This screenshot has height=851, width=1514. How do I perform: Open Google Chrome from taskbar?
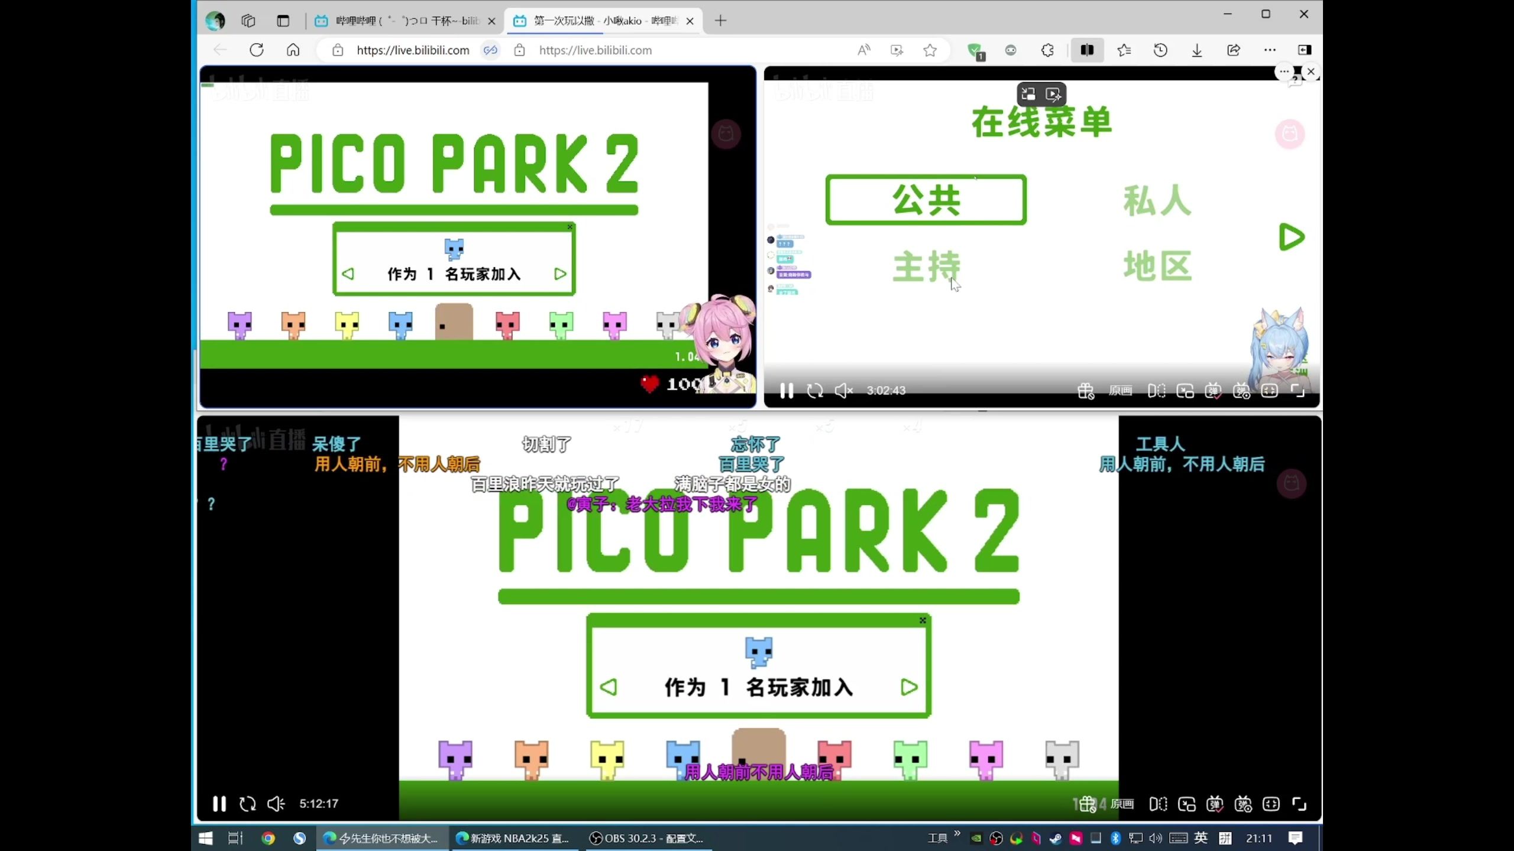[x=268, y=838]
